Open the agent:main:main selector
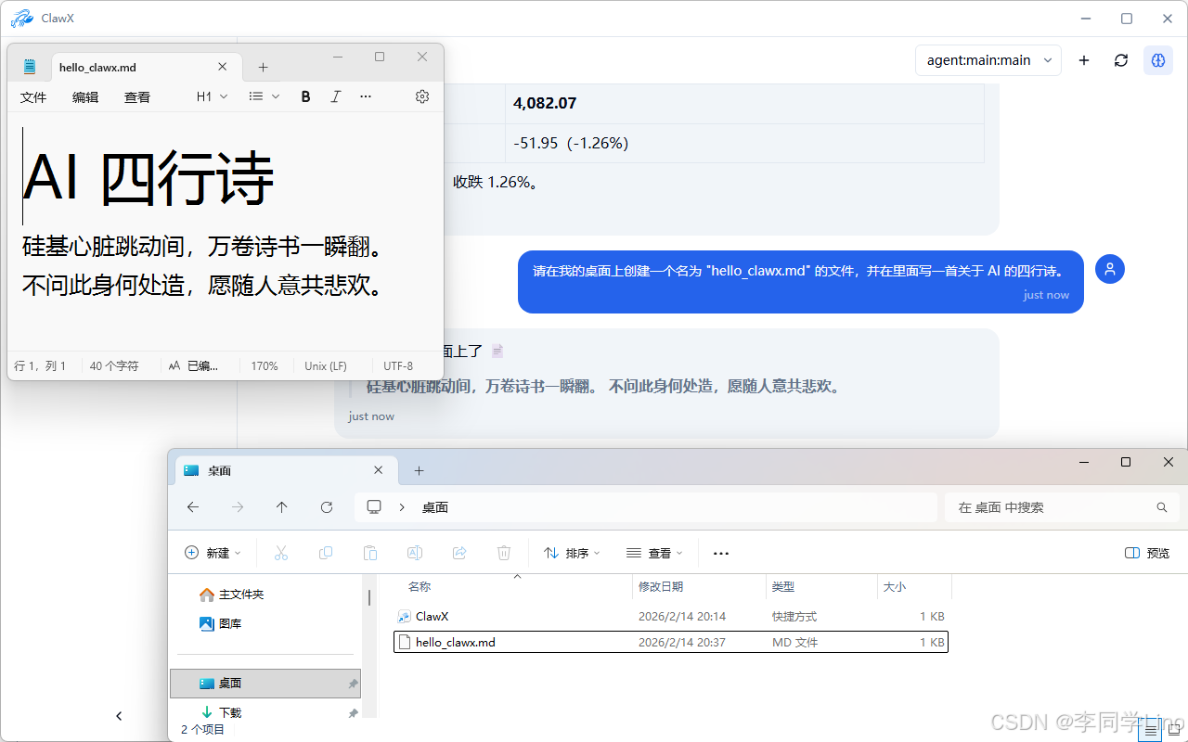 988,59
